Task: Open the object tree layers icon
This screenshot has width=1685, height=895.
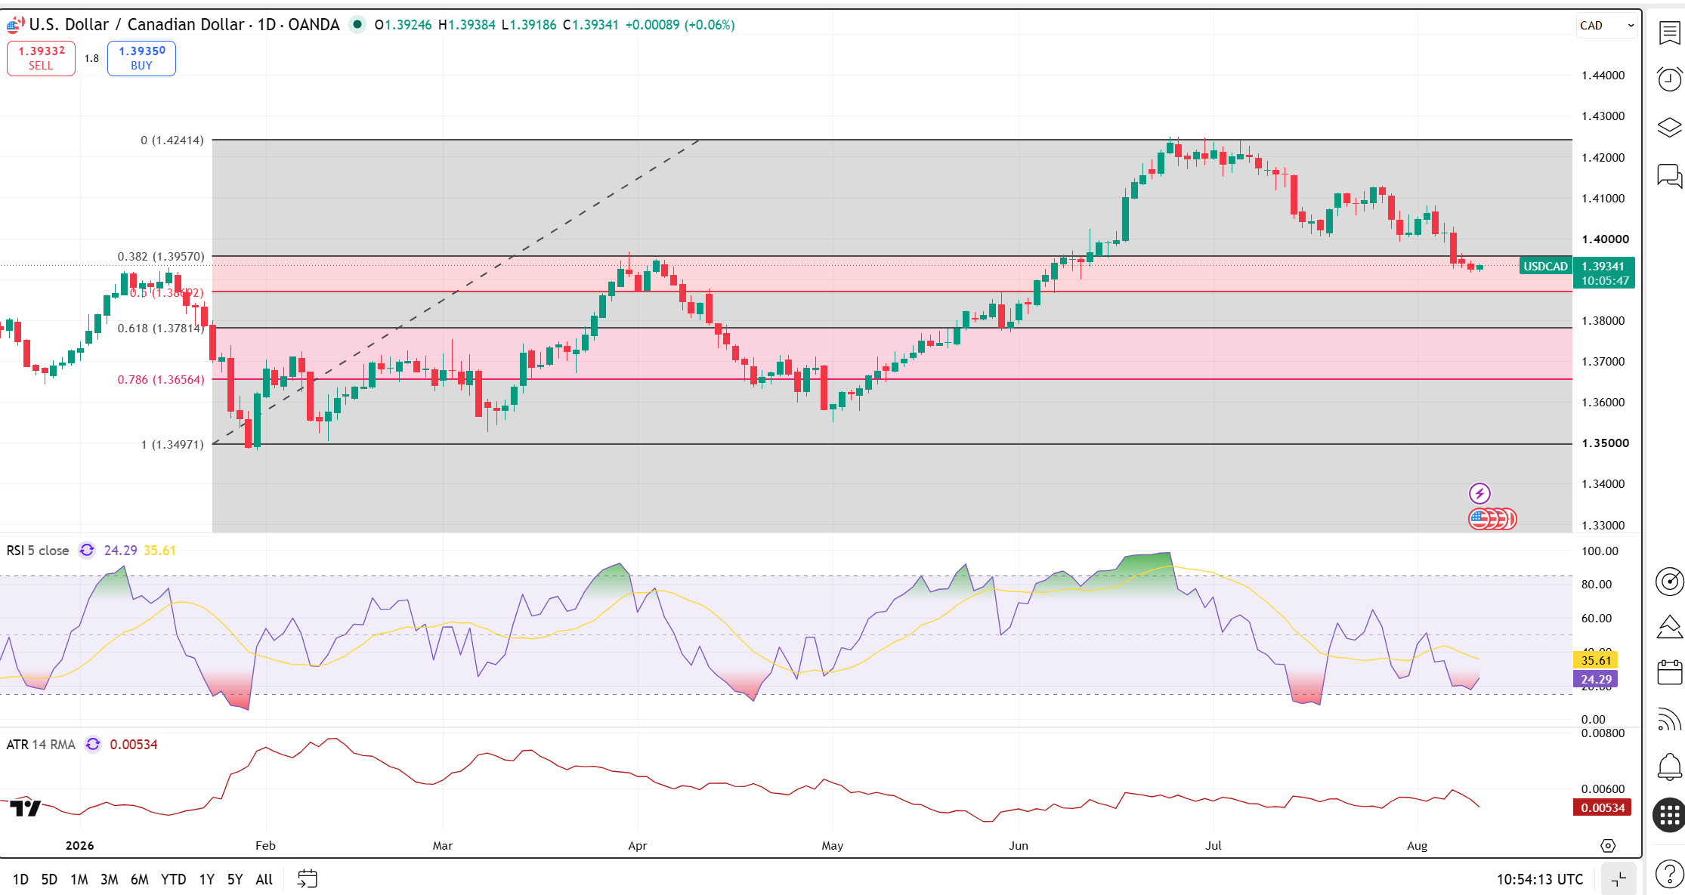Action: [x=1669, y=127]
